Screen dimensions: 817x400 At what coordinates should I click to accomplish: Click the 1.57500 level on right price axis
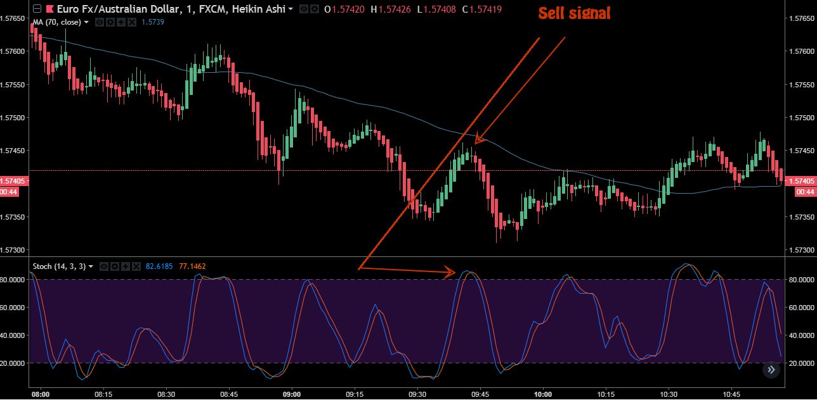[801, 118]
